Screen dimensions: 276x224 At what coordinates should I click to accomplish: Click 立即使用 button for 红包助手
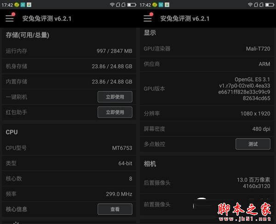point(115,112)
